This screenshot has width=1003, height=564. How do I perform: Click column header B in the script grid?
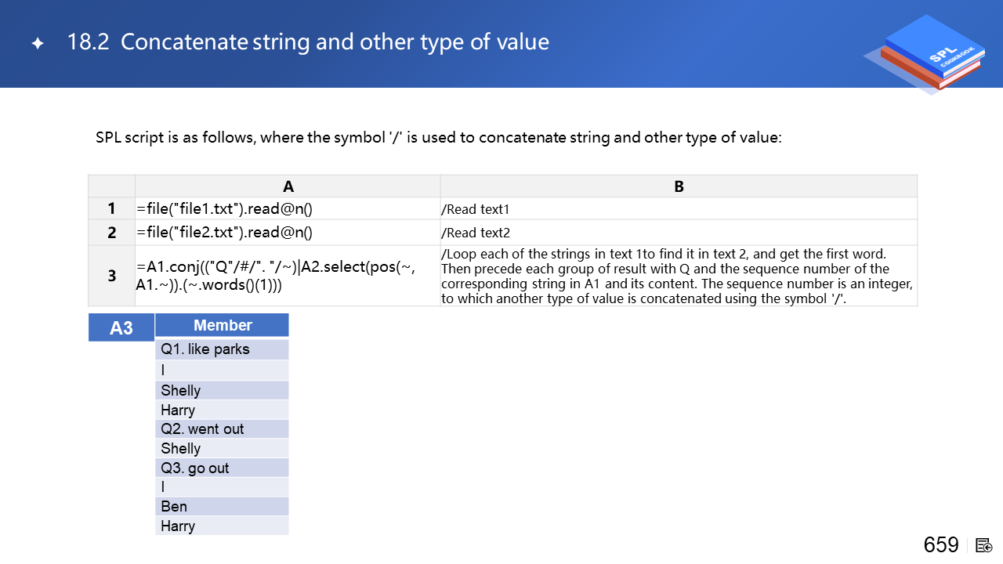tap(679, 186)
